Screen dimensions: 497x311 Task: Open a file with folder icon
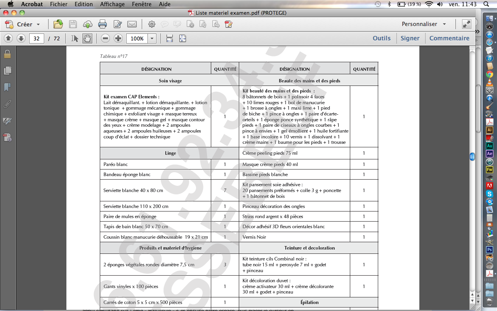click(58, 24)
